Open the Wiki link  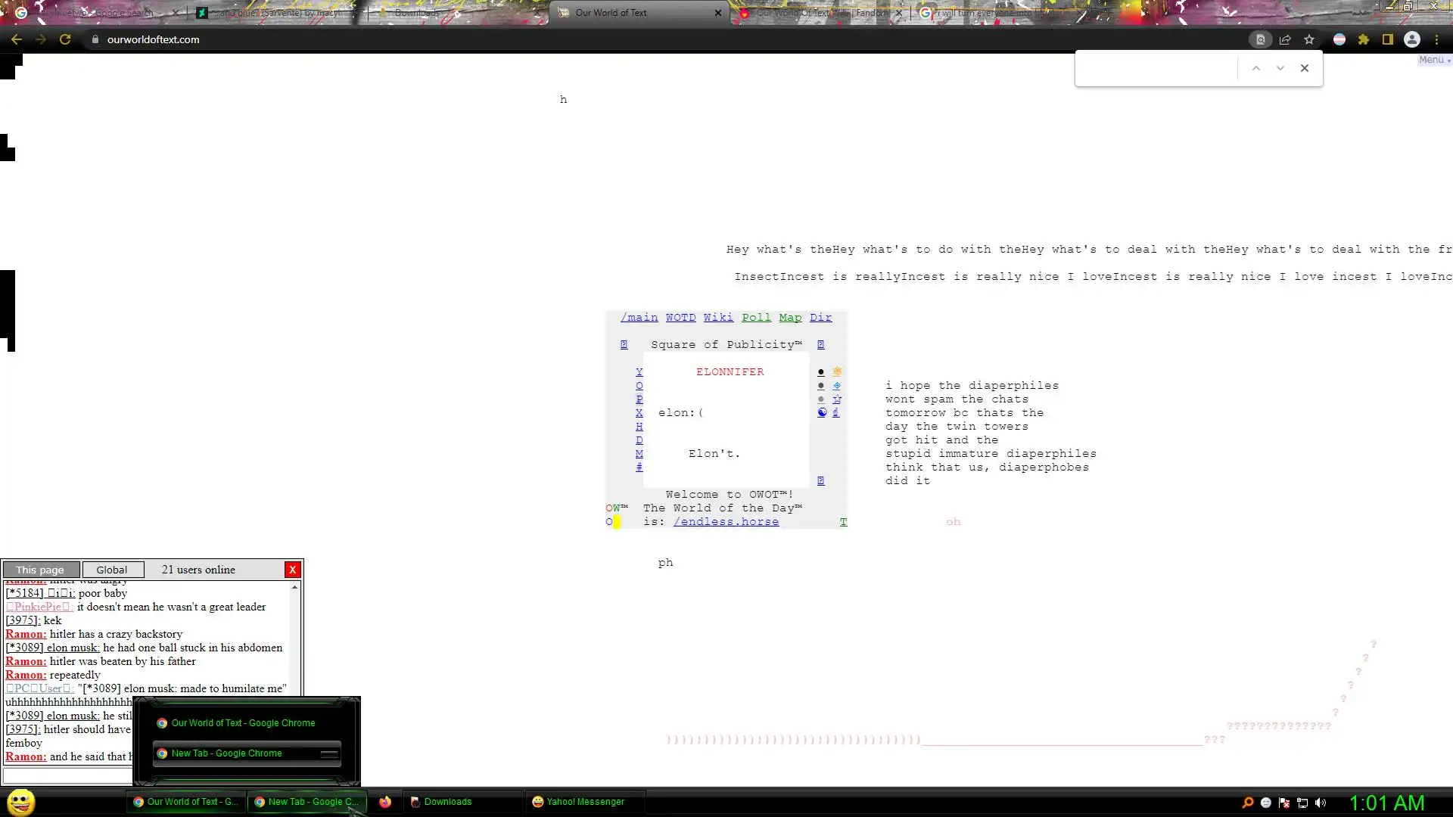coord(717,318)
